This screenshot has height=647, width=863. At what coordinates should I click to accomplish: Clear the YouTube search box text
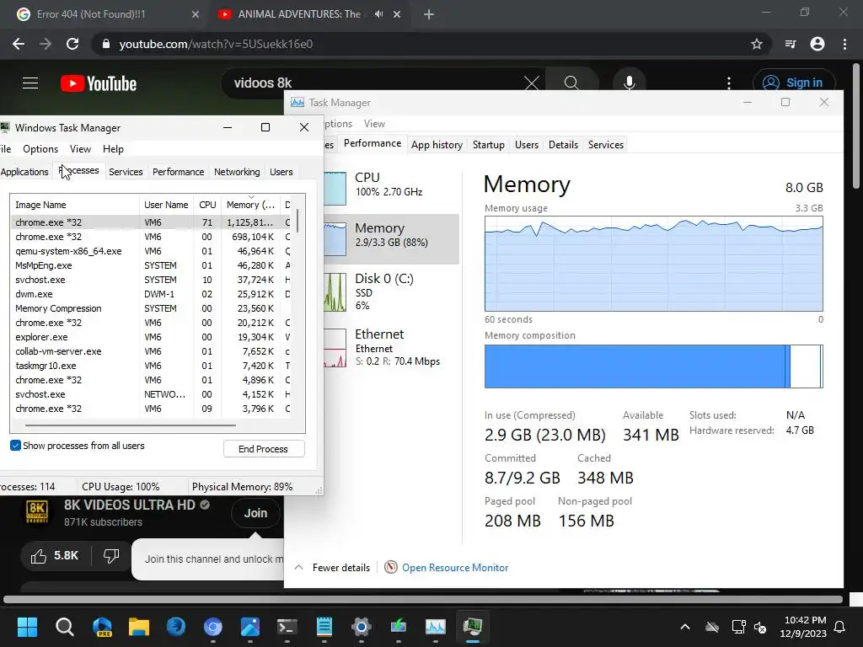[x=532, y=83]
